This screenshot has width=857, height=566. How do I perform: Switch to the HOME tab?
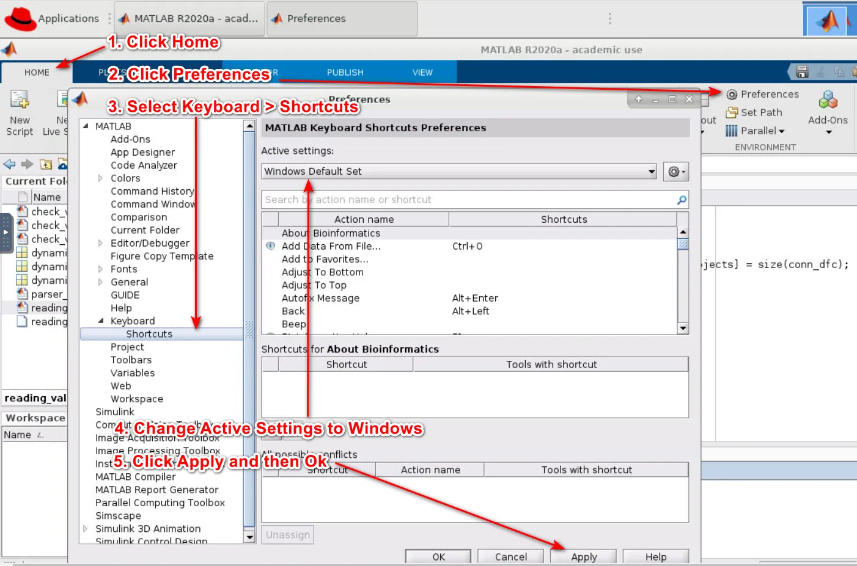(37, 72)
